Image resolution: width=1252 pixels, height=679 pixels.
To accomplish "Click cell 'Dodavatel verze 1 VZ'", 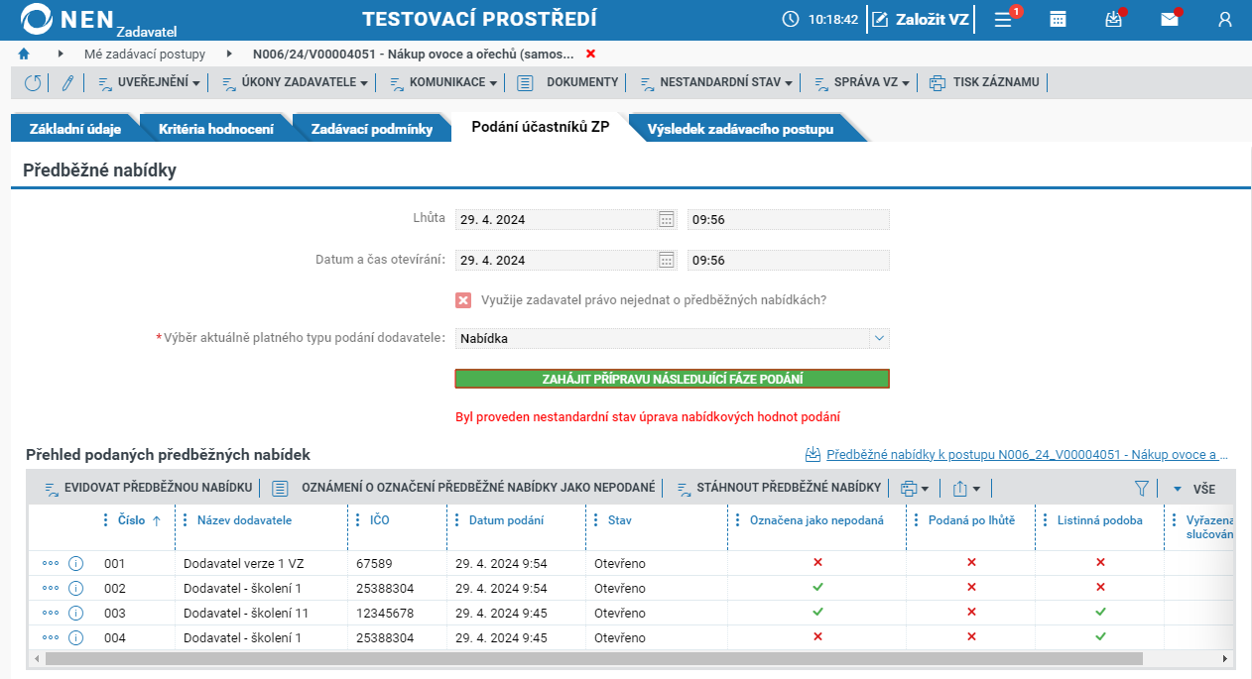I will click(243, 563).
